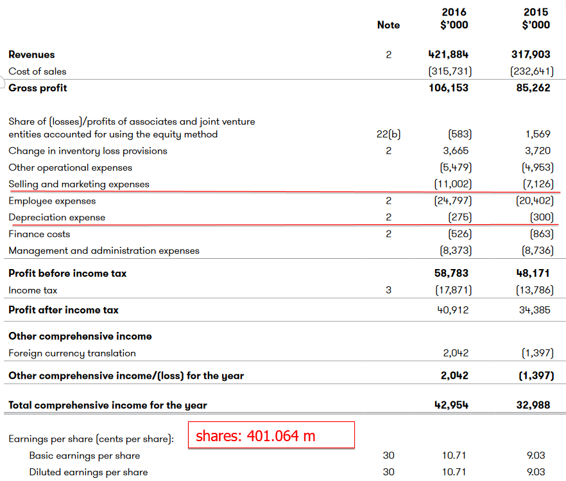Select the red 'shares: 401.064 m' annotation box

pos(270,435)
